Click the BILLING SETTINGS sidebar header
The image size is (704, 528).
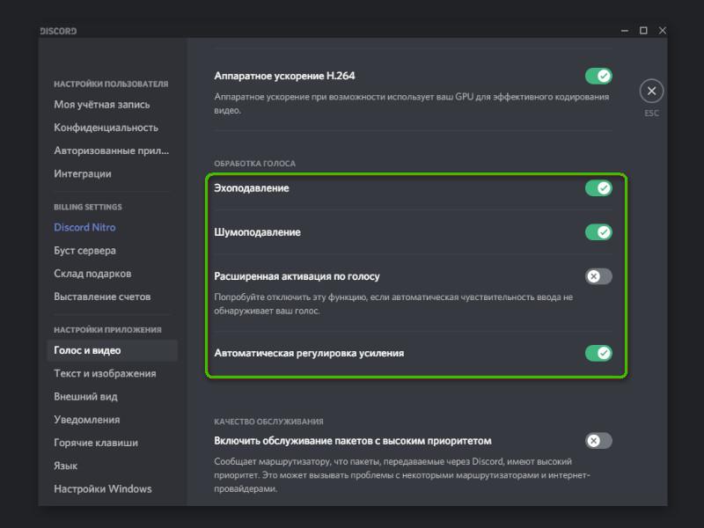(87, 207)
